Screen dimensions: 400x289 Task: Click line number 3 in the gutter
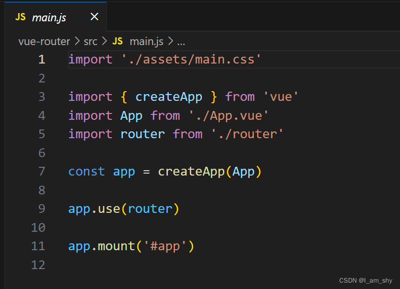point(42,97)
